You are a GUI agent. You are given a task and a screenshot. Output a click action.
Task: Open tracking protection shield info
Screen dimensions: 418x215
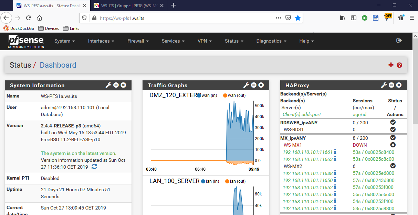tap(84, 18)
